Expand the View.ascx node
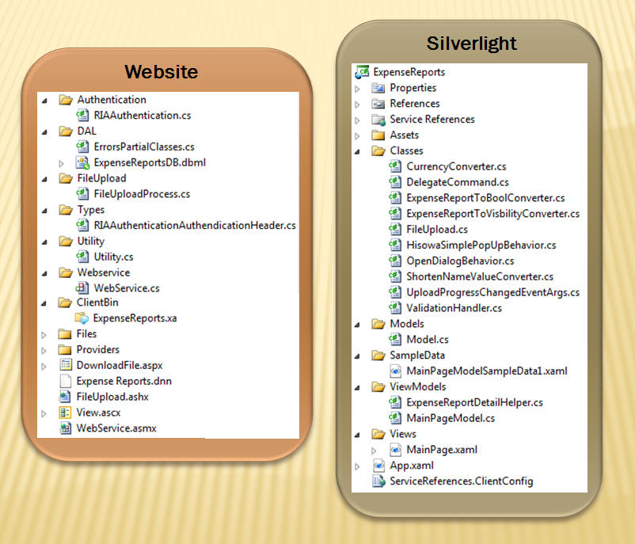Image resolution: width=635 pixels, height=544 pixels. click(44, 413)
